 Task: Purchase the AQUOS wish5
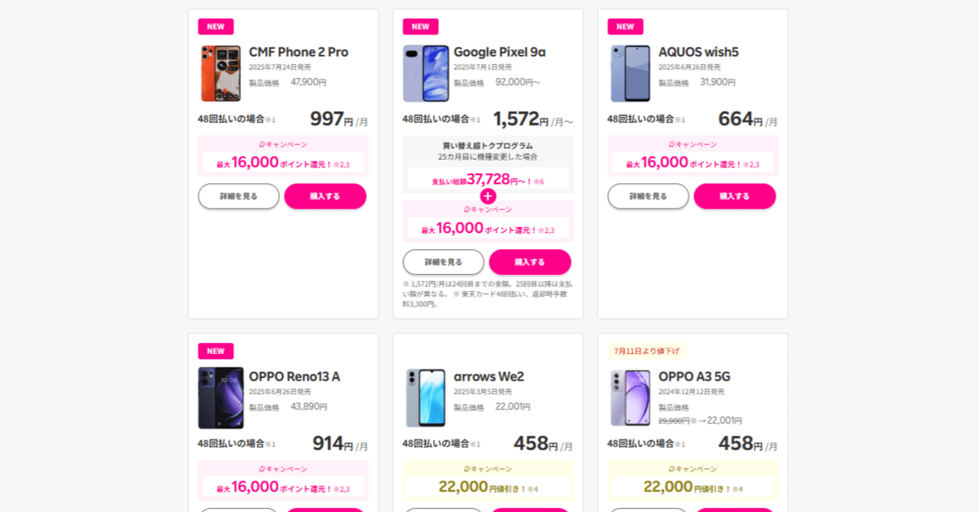[734, 196]
